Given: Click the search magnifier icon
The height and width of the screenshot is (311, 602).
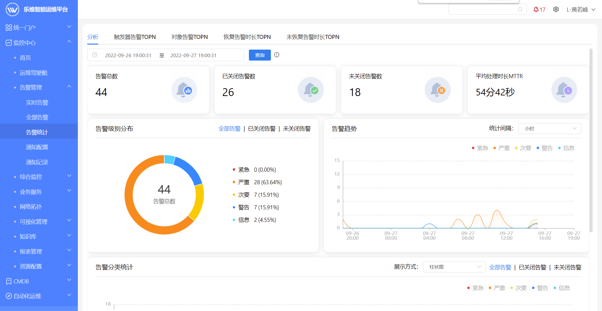Looking at the screenshot, I should click(520, 9).
